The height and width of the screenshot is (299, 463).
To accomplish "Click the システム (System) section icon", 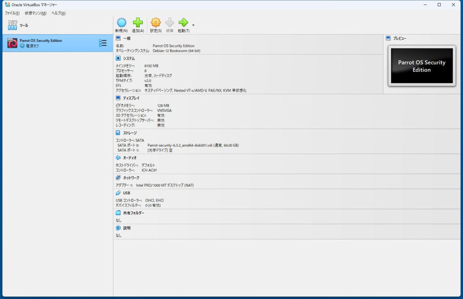I will (118, 58).
